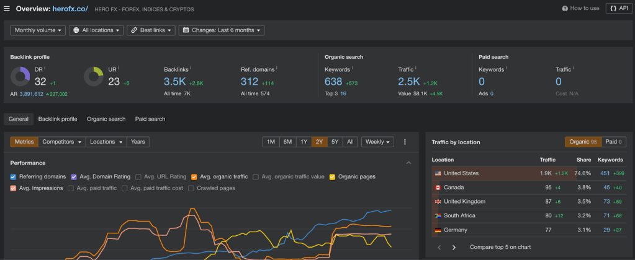Image resolution: width=635 pixels, height=260 pixels.
Task: Open the 3.5K backlinks value
Action: click(x=175, y=82)
